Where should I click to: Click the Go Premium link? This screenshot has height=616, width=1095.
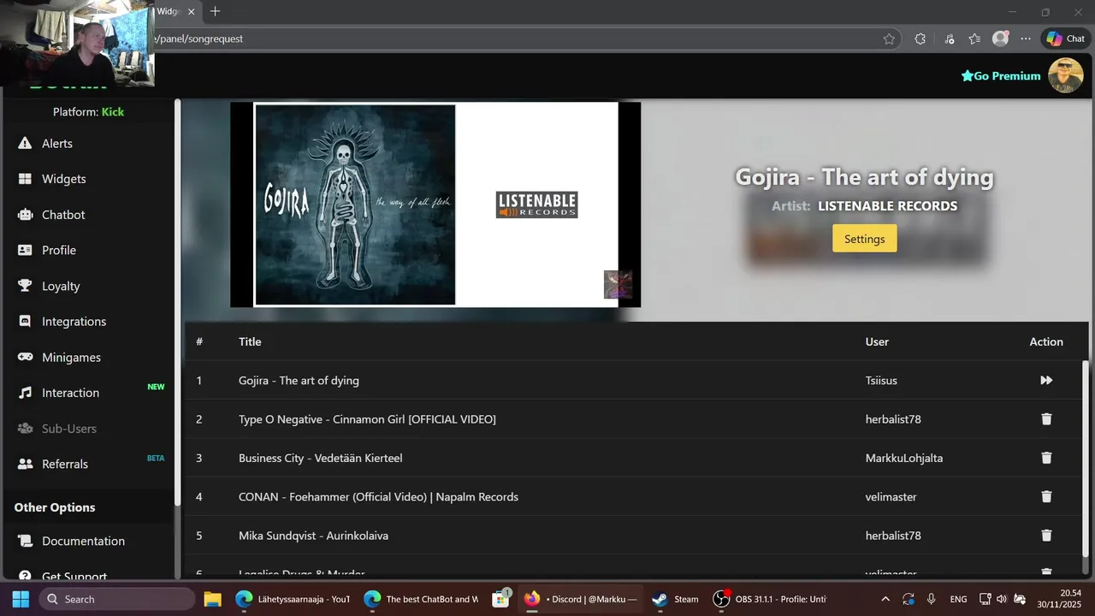click(x=1001, y=76)
